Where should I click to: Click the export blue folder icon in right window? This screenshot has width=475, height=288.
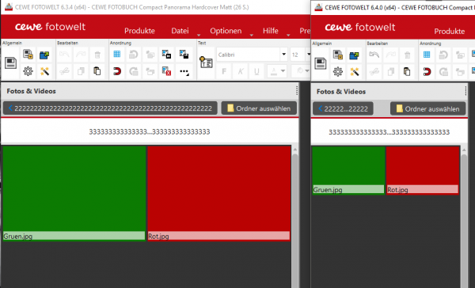354,55
